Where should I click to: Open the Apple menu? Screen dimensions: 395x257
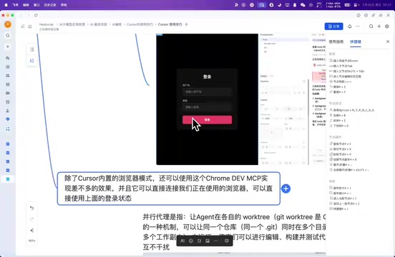coord(6,5)
